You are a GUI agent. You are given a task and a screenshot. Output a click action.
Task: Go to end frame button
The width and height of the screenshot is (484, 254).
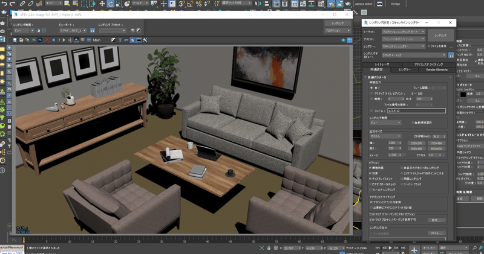(x=403, y=248)
